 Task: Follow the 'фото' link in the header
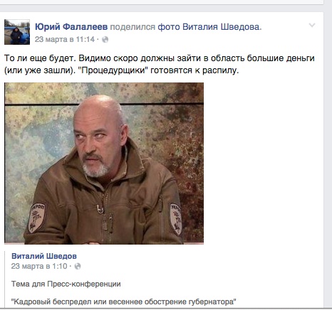click(x=169, y=27)
